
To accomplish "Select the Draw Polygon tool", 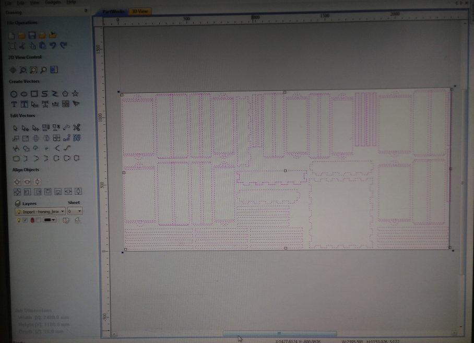I will click(65, 93).
